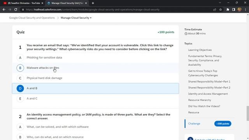
Task: Jump to Learning Objectives topic
Action: click(x=200, y=50)
